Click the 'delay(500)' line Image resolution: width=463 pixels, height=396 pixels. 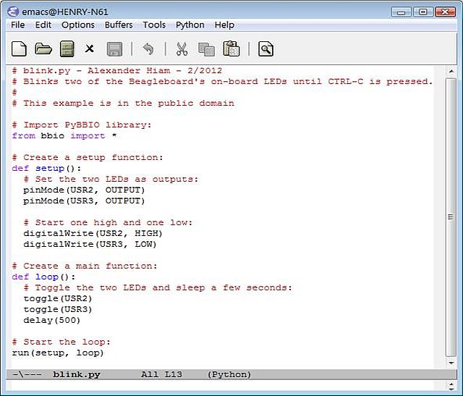(51, 320)
